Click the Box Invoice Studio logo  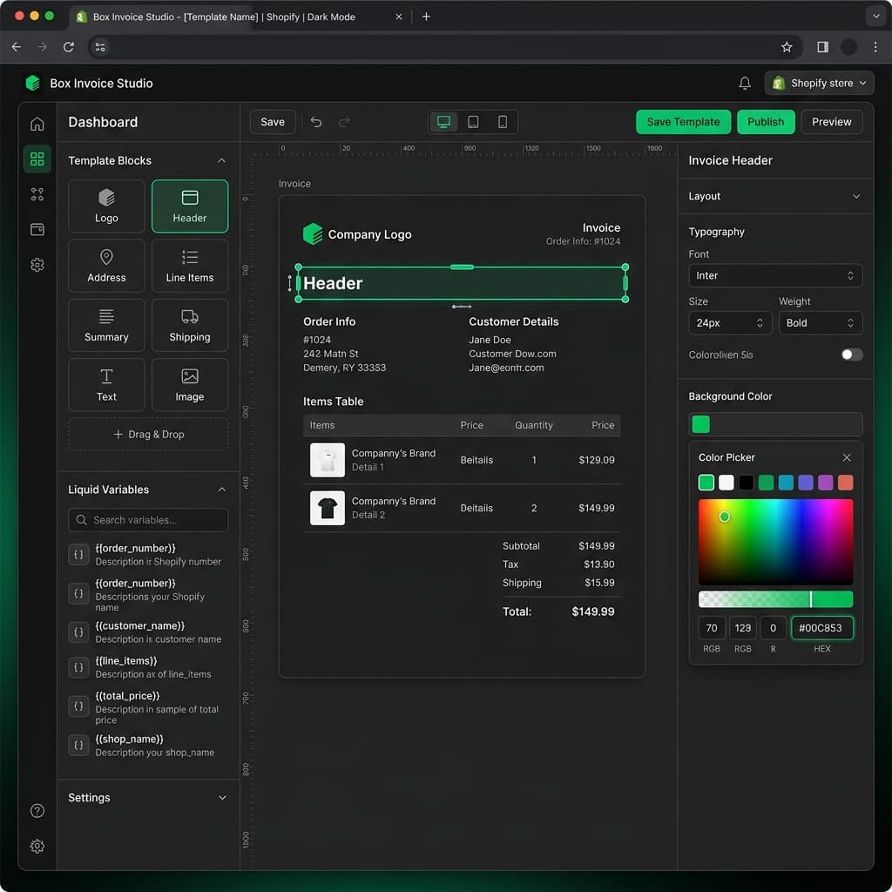point(33,83)
